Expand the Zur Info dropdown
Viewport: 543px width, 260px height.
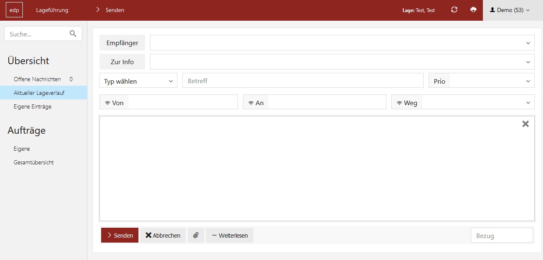(x=528, y=62)
